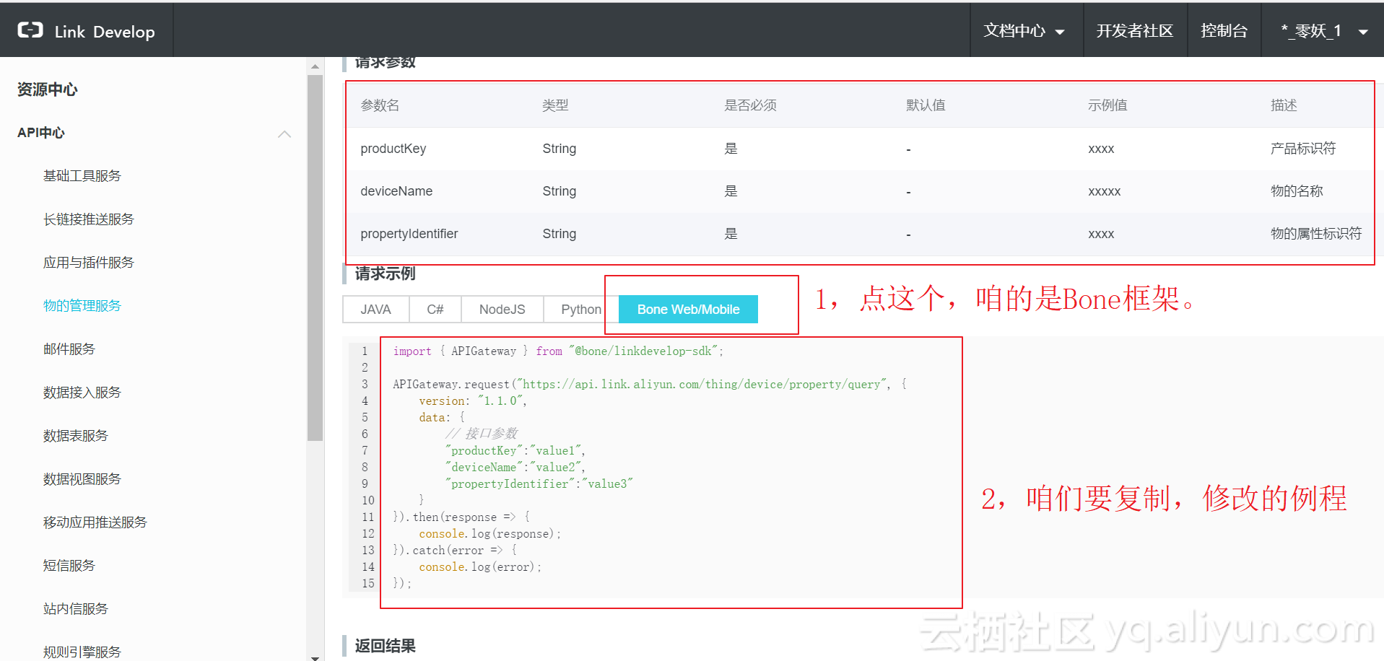Click the 参数名 column header
The height and width of the screenshot is (661, 1384).
click(x=380, y=105)
